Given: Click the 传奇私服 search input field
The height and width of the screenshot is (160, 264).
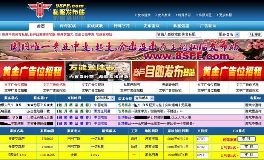Looking at the screenshot, I should pyautogui.click(x=178, y=34).
